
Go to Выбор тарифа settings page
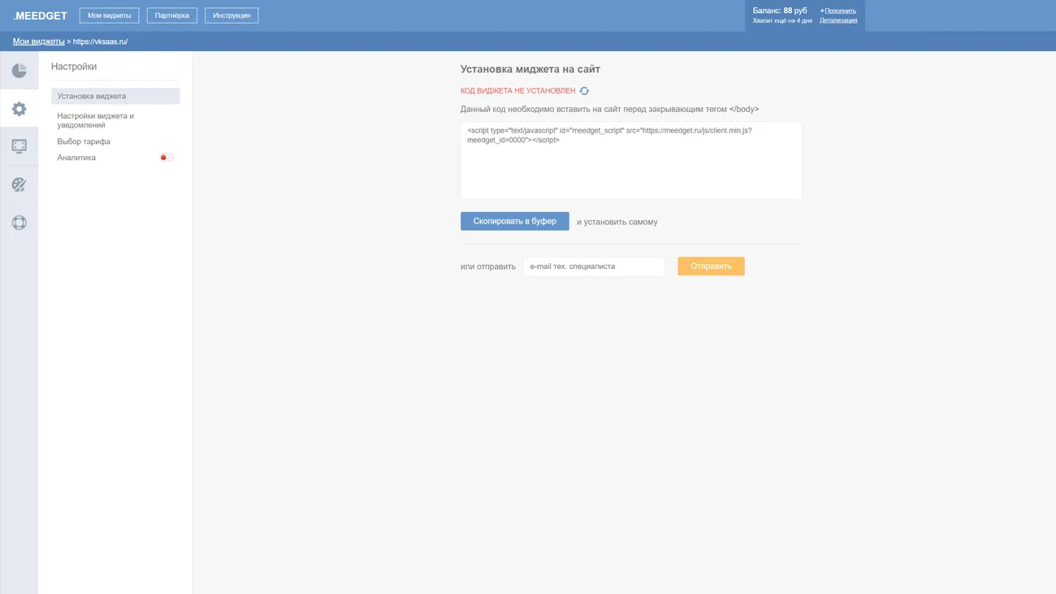(x=84, y=141)
